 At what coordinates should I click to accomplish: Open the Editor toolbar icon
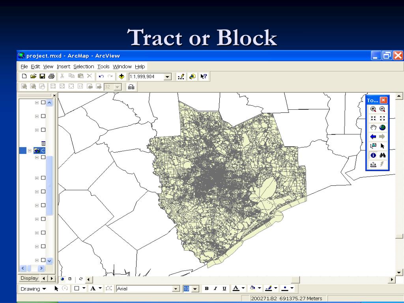coord(181,76)
